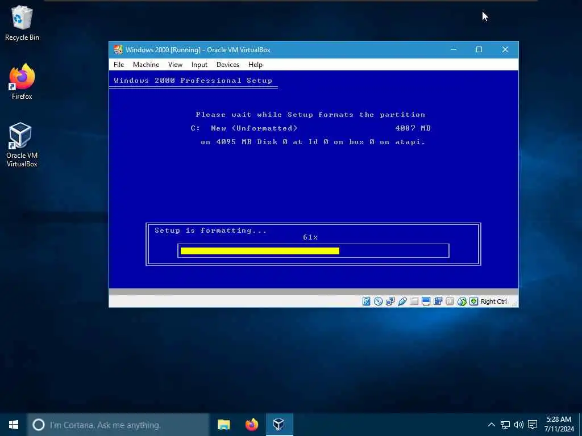The height and width of the screenshot is (436, 582).
Task: Click the VirtualBox window title bar icon
Action: (118, 50)
